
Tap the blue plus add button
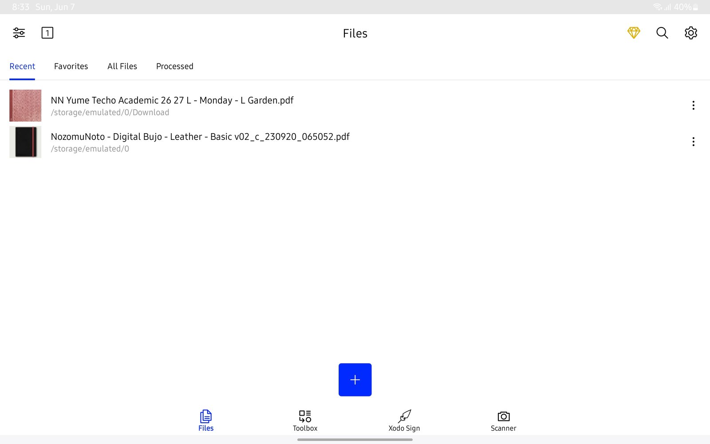(355, 380)
